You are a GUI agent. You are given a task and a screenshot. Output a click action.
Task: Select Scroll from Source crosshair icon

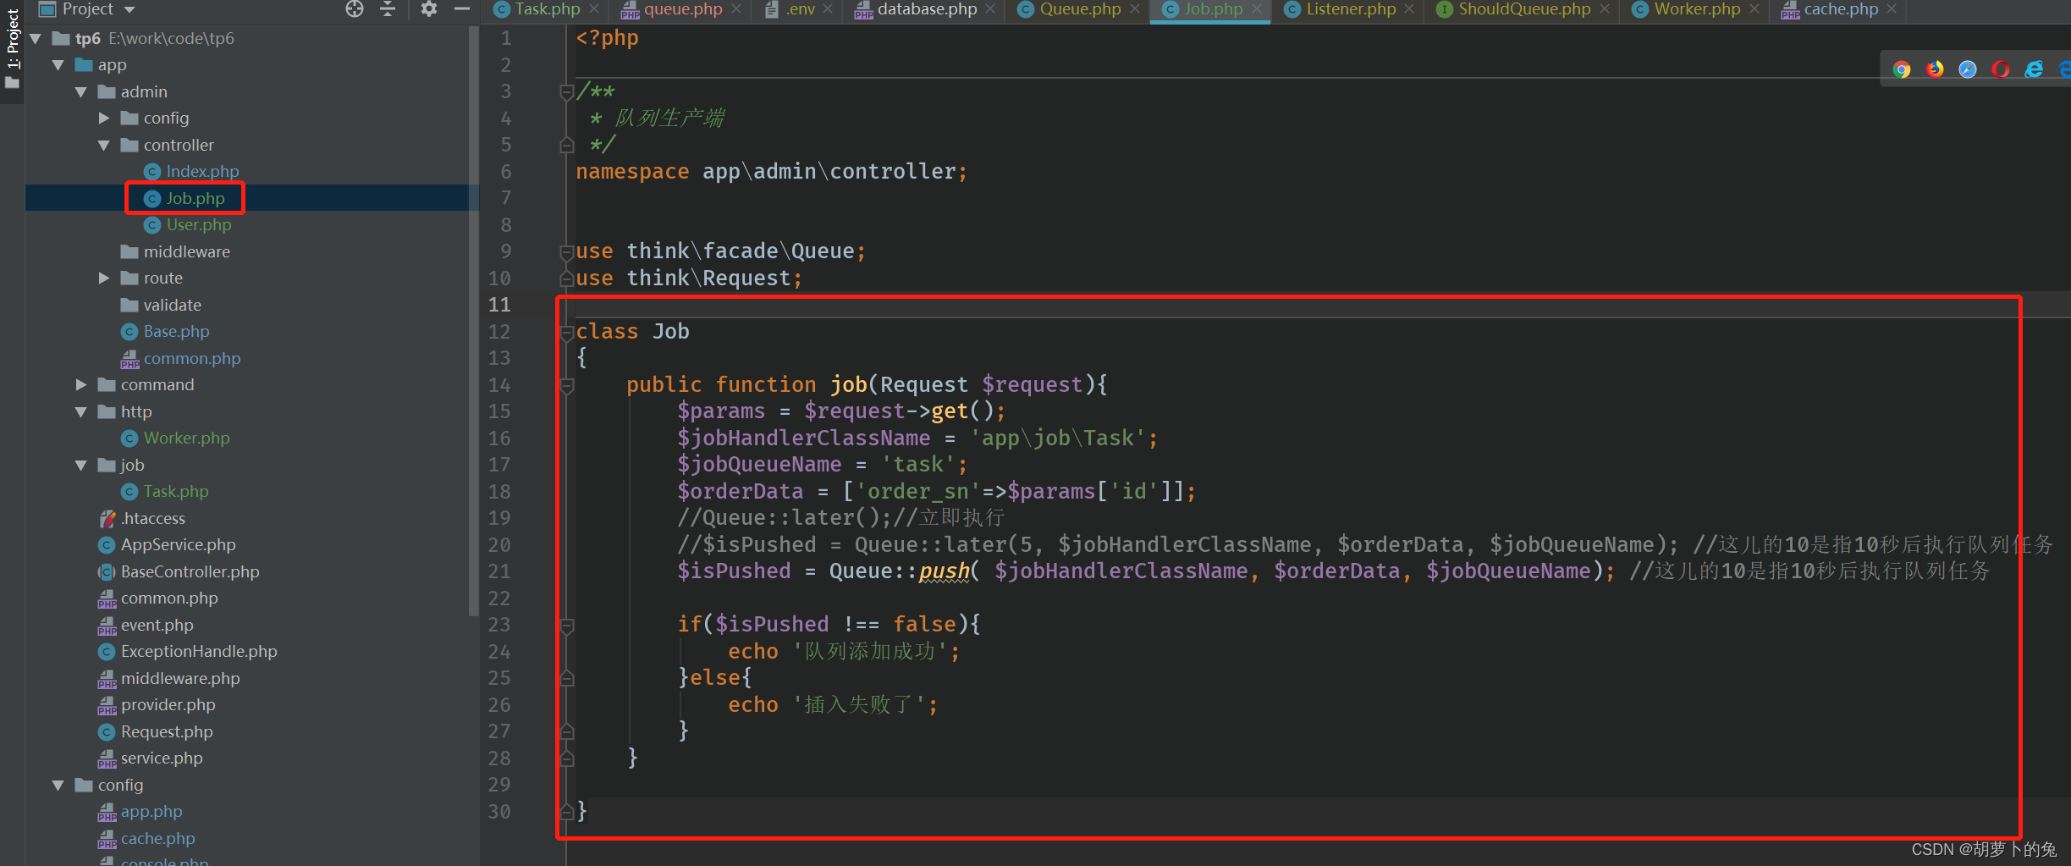coord(354,9)
